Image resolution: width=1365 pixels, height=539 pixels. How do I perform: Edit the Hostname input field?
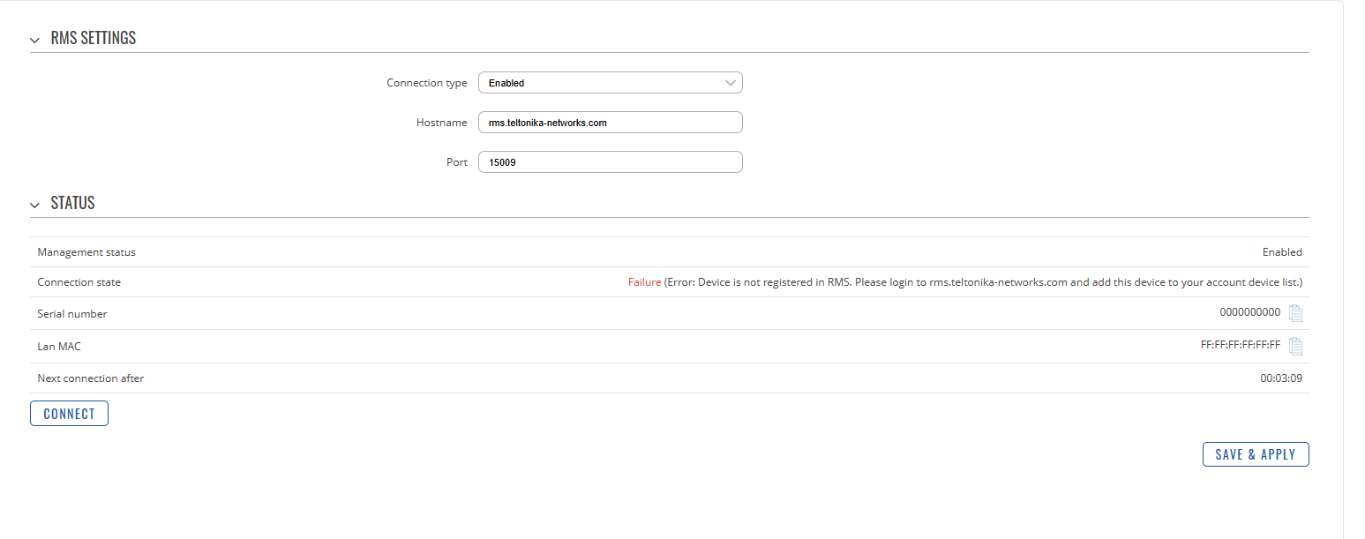click(x=611, y=123)
